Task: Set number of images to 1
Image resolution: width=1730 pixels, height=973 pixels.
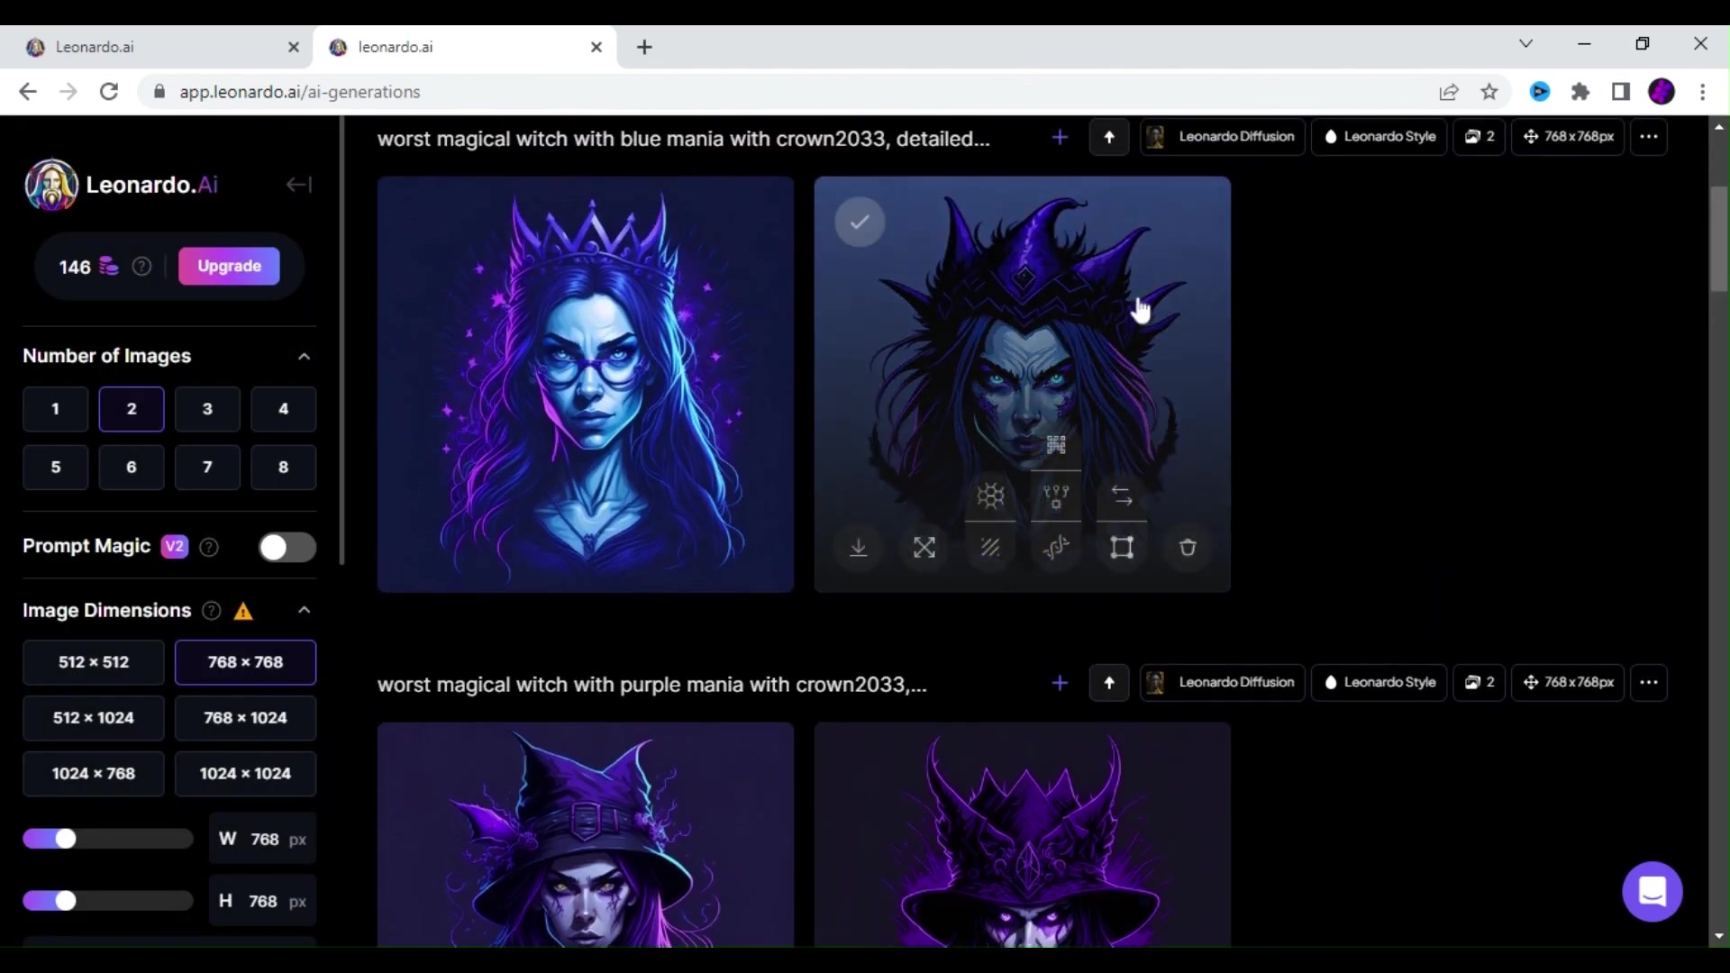Action: [56, 409]
